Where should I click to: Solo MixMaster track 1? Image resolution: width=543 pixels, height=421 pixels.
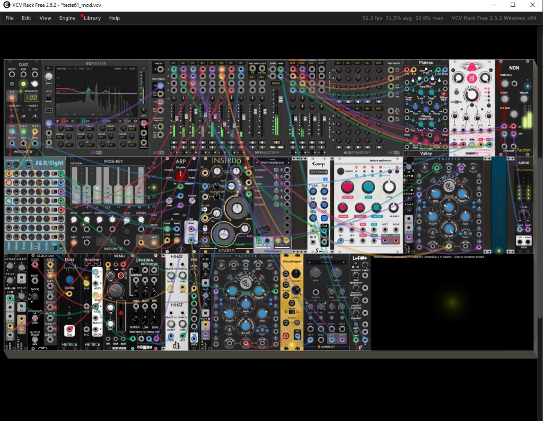click(x=173, y=147)
